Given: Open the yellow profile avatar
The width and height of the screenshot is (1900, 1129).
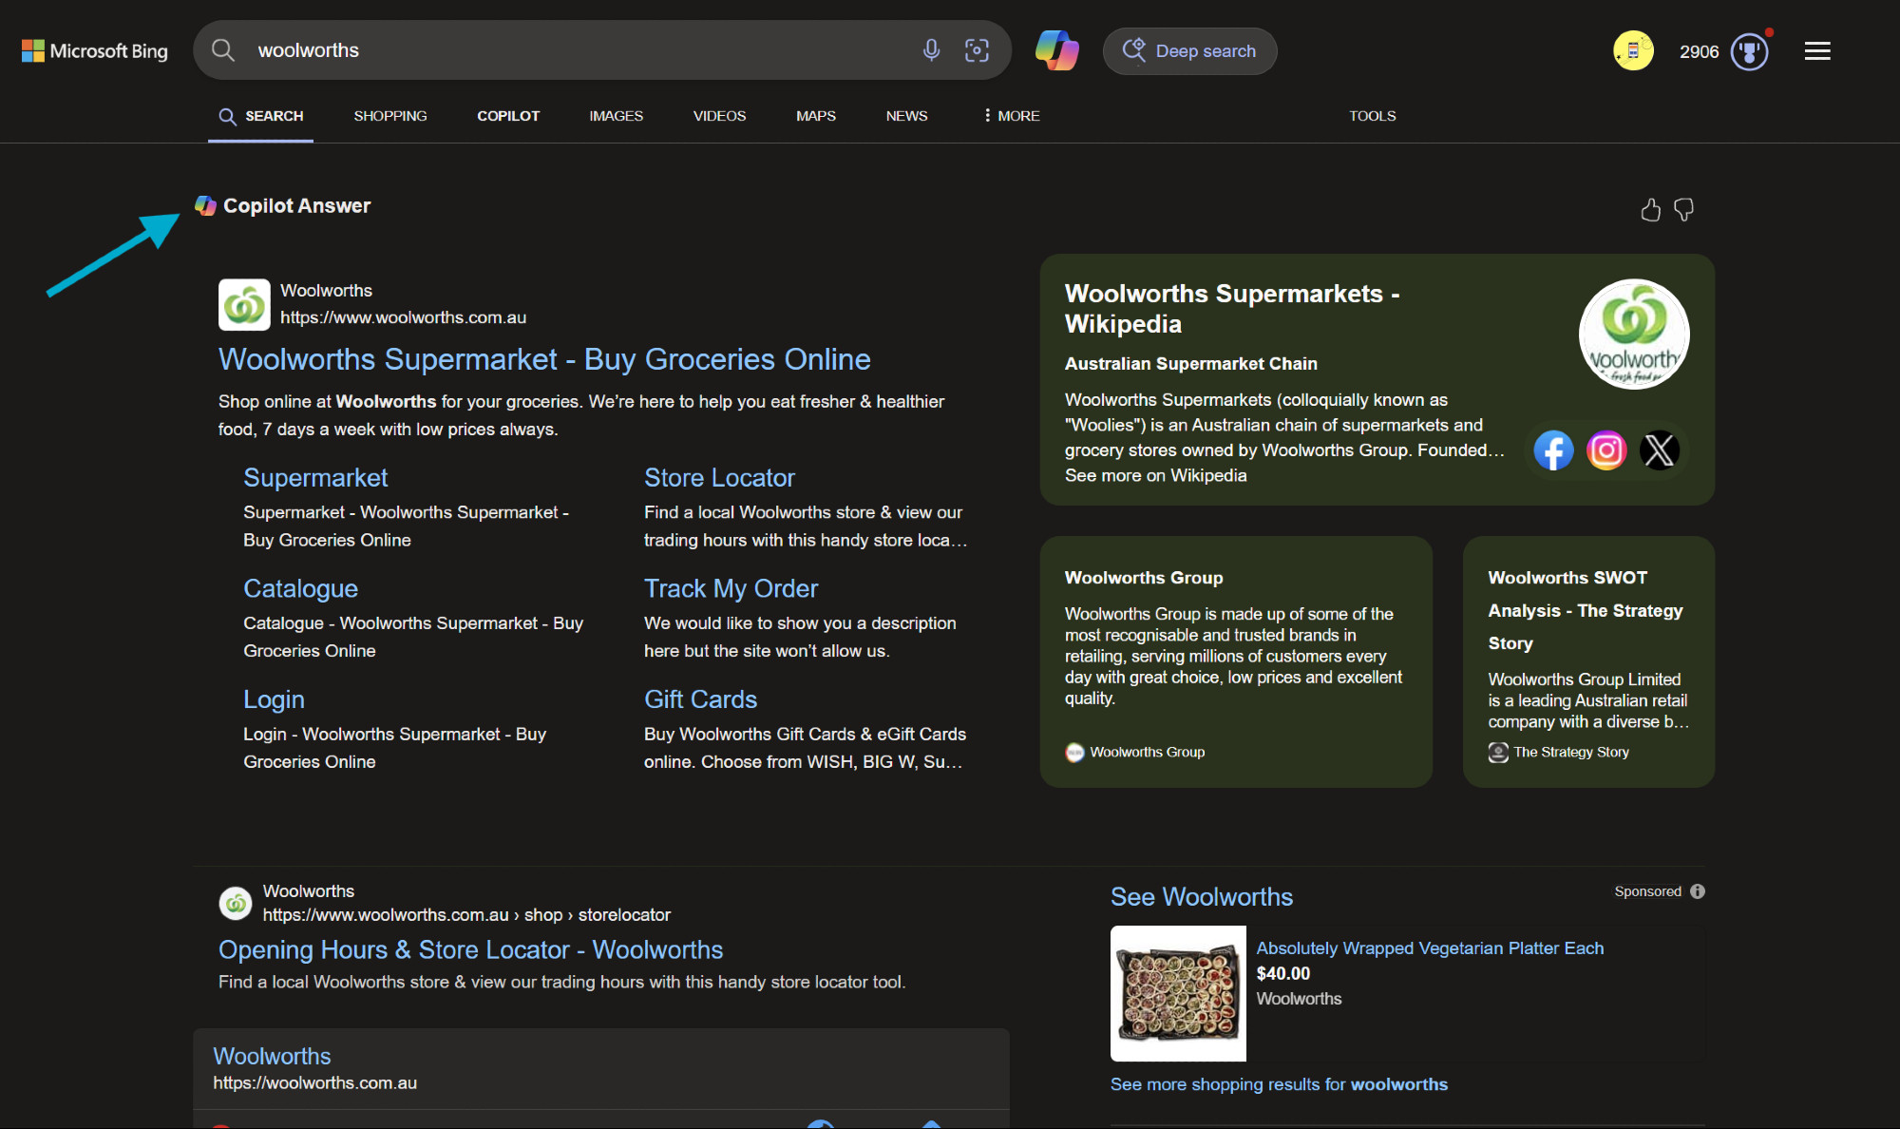Looking at the screenshot, I should pos(1633,50).
